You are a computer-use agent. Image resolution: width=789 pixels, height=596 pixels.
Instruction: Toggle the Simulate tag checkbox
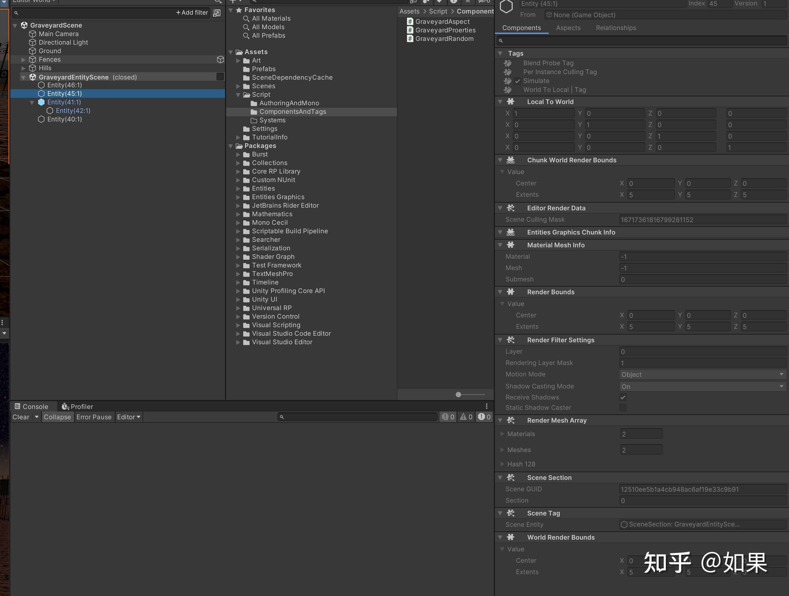coord(518,81)
